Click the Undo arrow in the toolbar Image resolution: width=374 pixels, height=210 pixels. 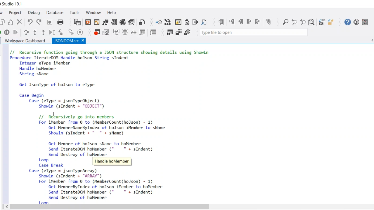(30, 22)
